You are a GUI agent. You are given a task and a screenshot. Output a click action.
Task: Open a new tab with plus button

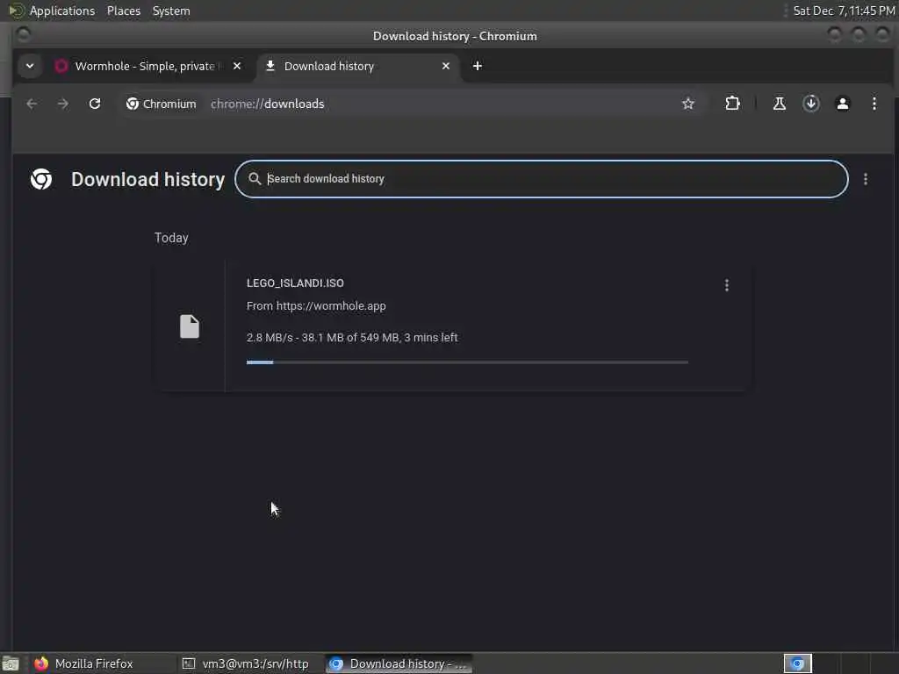[x=477, y=66]
